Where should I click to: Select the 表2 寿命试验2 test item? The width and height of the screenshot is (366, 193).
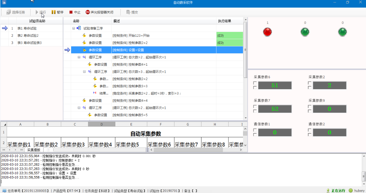[x=28, y=35]
